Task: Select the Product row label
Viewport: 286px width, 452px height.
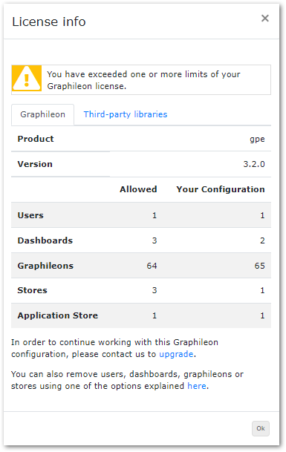Action: pyautogui.click(x=36, y=139)
